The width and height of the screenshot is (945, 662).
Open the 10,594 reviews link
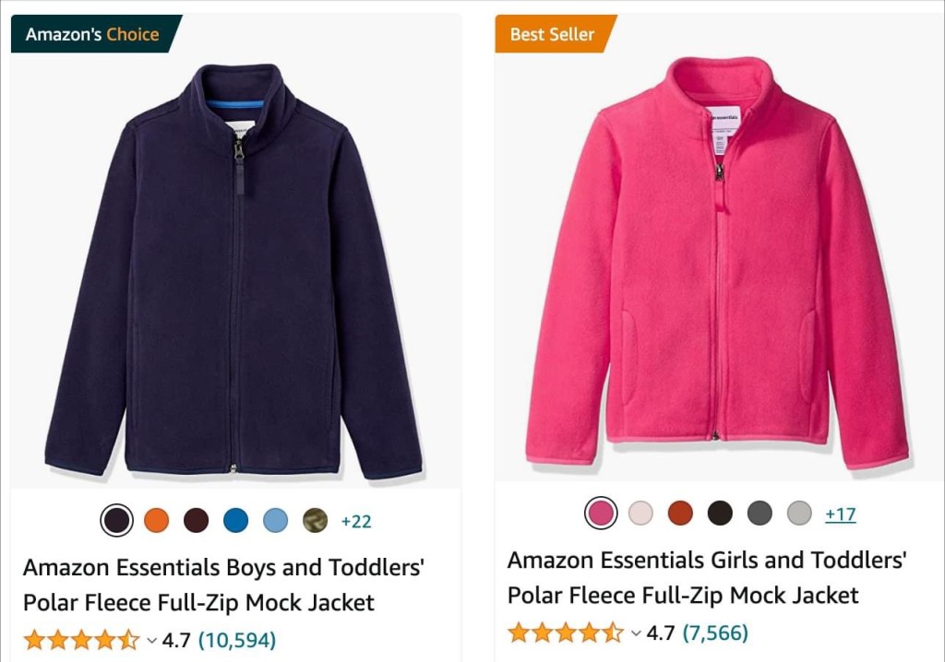(237, 639)
